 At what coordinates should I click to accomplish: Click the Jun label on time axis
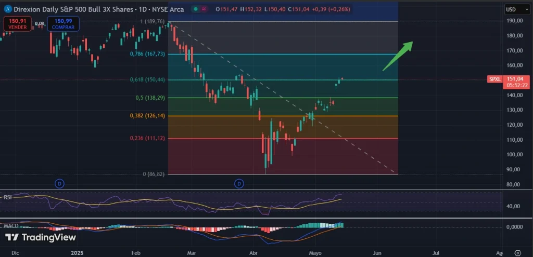click(x=377, y=253)
